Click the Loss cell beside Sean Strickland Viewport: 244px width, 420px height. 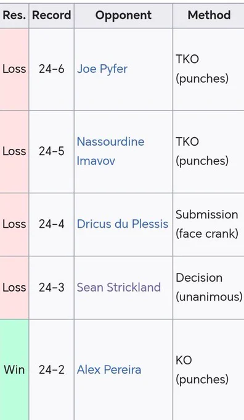[x=14, y=287]
